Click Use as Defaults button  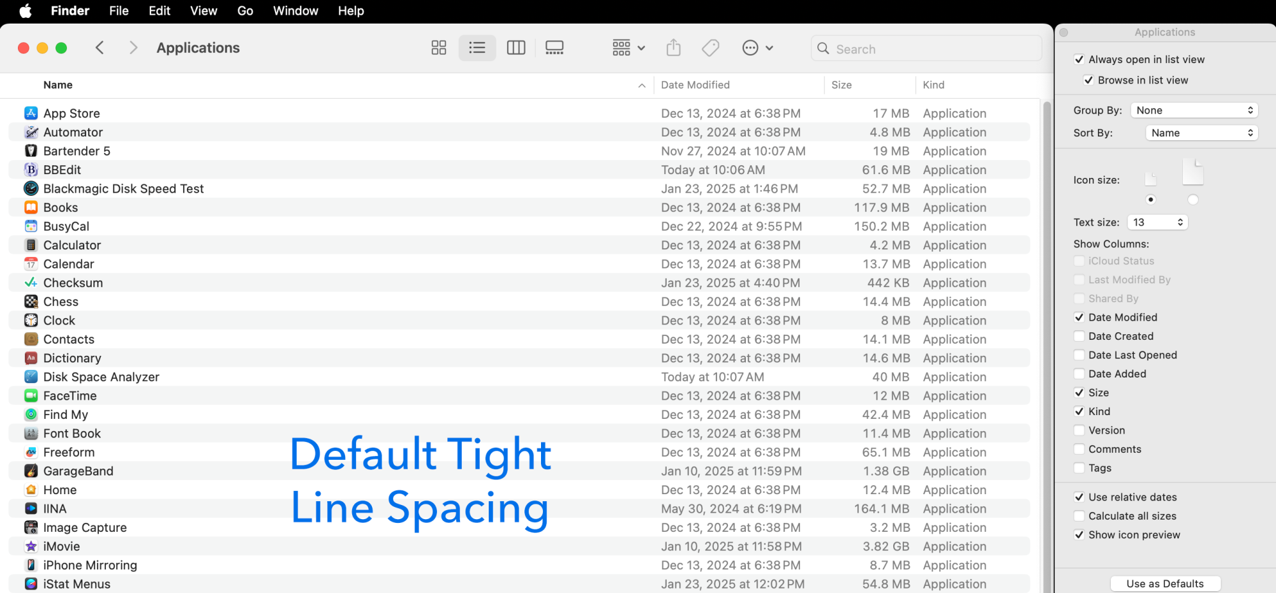coord(1165,583)
